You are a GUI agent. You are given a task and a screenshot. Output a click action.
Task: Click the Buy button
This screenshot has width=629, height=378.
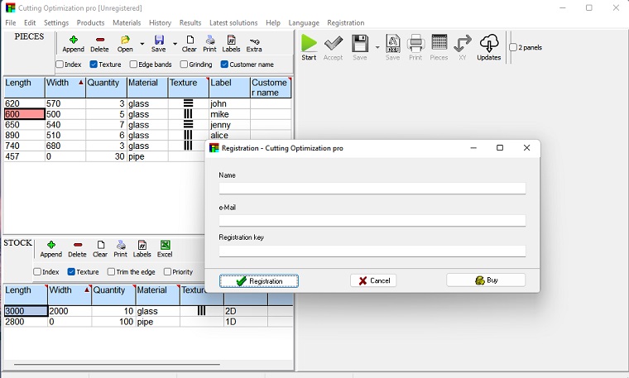click(486, 281)
